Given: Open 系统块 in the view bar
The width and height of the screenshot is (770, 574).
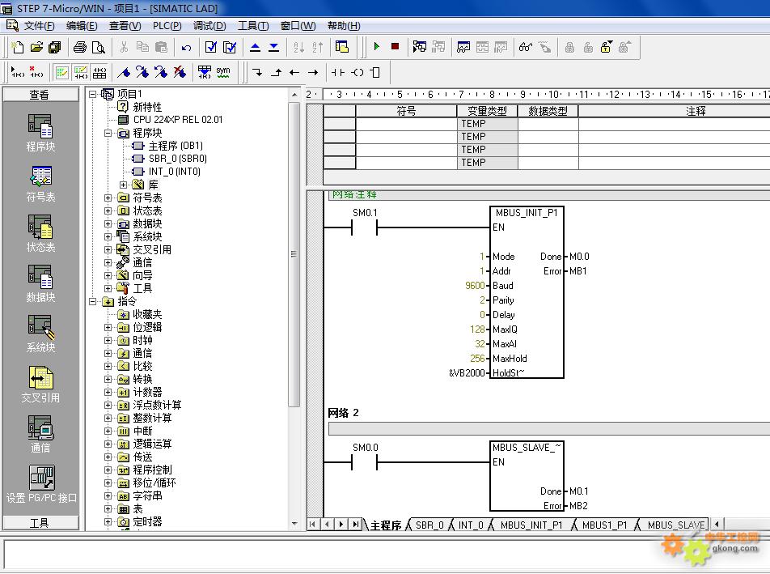Looking at the screenshot, I should pyautogui.click(x=40, y=334).
